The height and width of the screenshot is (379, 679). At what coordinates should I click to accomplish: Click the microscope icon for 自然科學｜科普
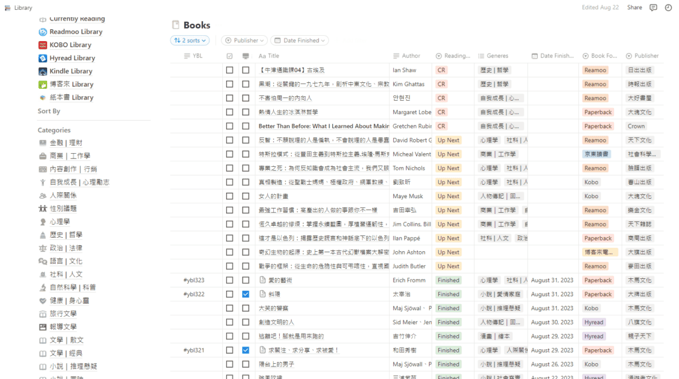[42, 288]
